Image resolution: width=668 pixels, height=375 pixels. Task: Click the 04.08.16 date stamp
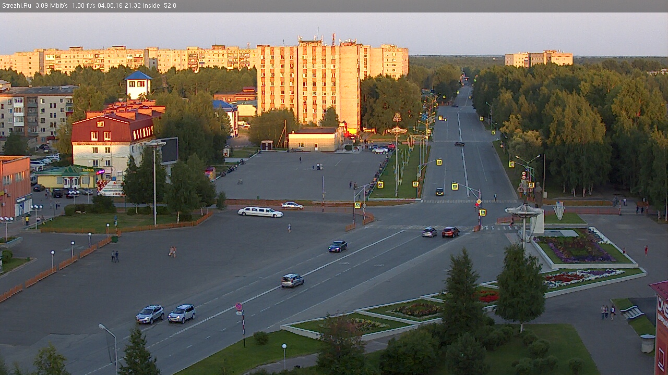click(110, 6)
